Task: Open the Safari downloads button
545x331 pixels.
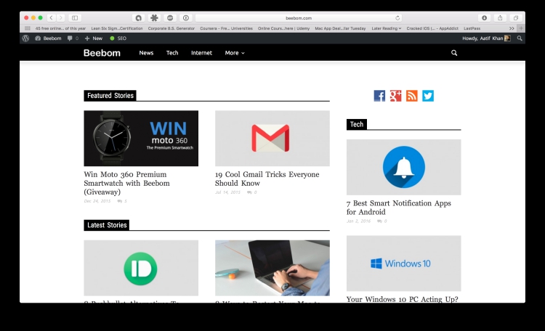Action: (x=484, y=17)
